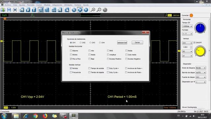
Task: Open the Vista menu
Action: 15,5
